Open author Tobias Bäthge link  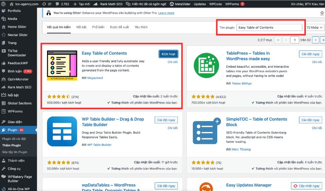(x=242, y=83)
